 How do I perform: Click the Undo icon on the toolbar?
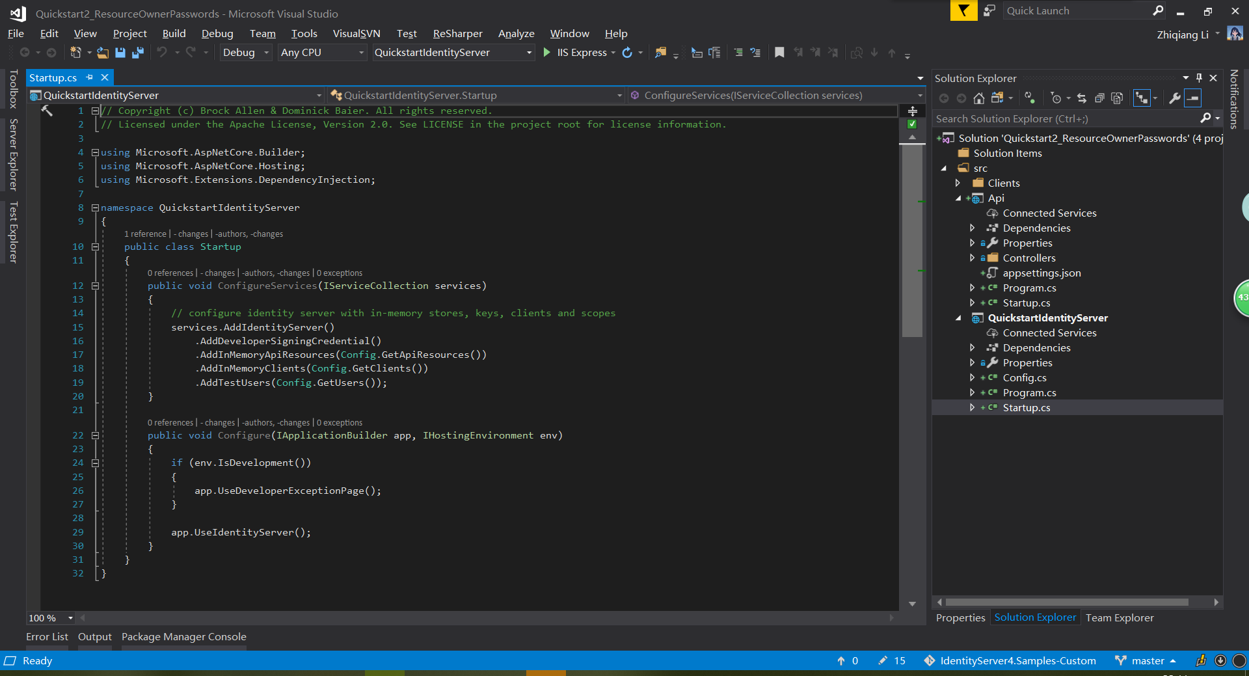coord(163,53)
